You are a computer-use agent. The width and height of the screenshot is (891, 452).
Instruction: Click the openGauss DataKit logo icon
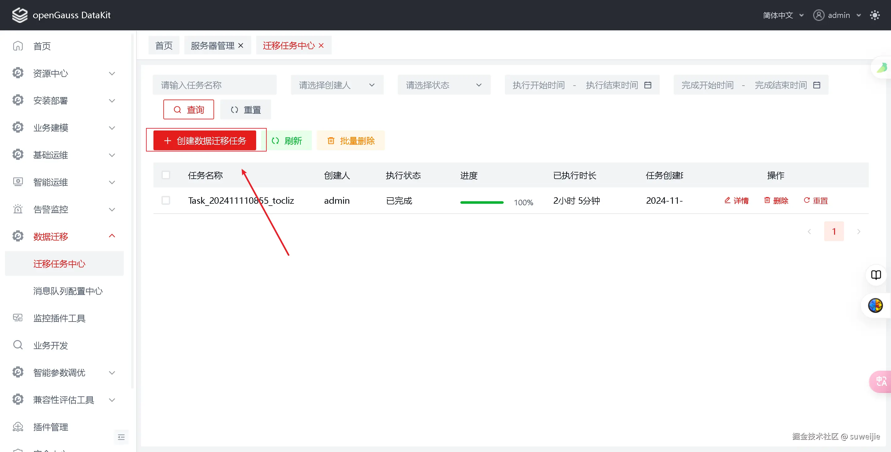[x=20, y=15]
